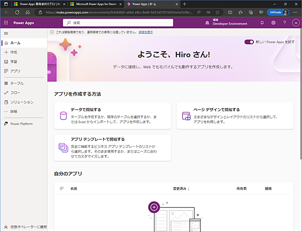Viewport: 302px width, 232px height.
Task: Click the translate icon in address bar
Action: 208,12
